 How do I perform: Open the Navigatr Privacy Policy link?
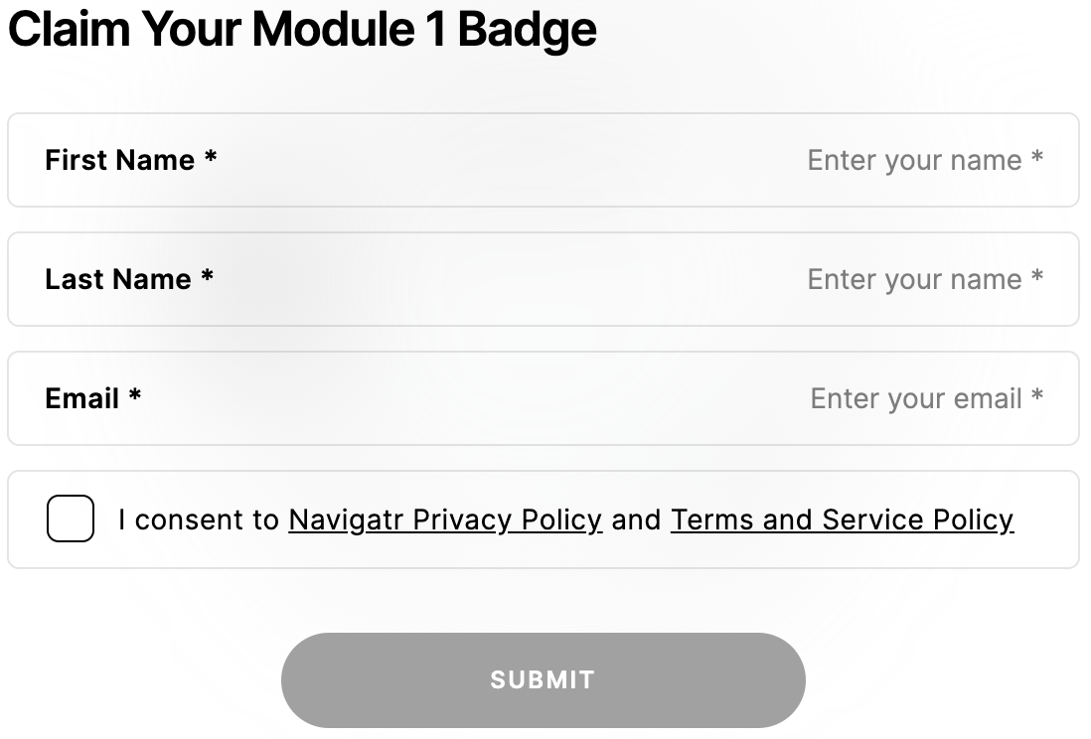[x=445, y=519]
